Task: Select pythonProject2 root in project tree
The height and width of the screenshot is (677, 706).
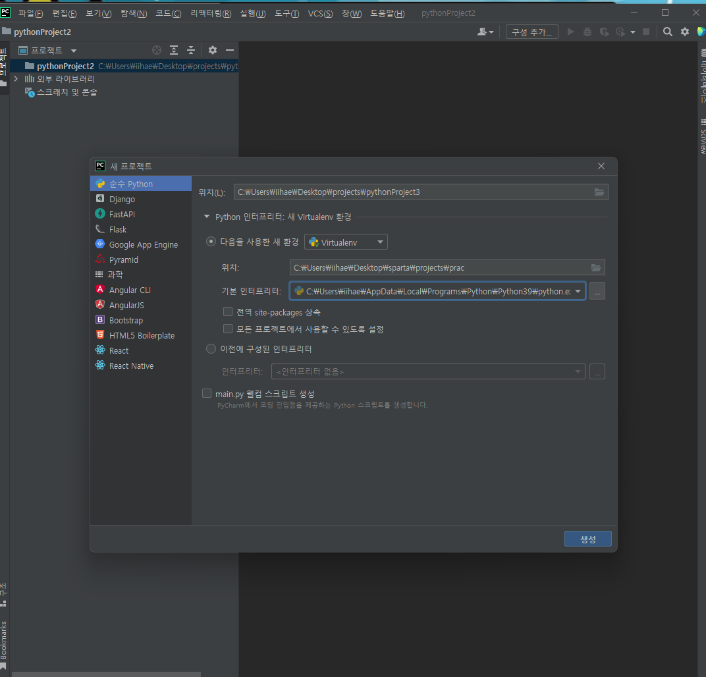Action: click(124, 66)
